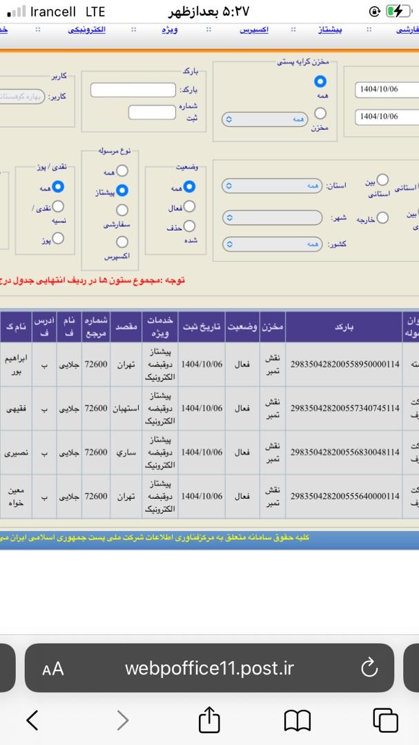Open the اکسپرس menu link
Viewport: 419px width, 745px height.
pyautogui.click(x=254, y=30)
